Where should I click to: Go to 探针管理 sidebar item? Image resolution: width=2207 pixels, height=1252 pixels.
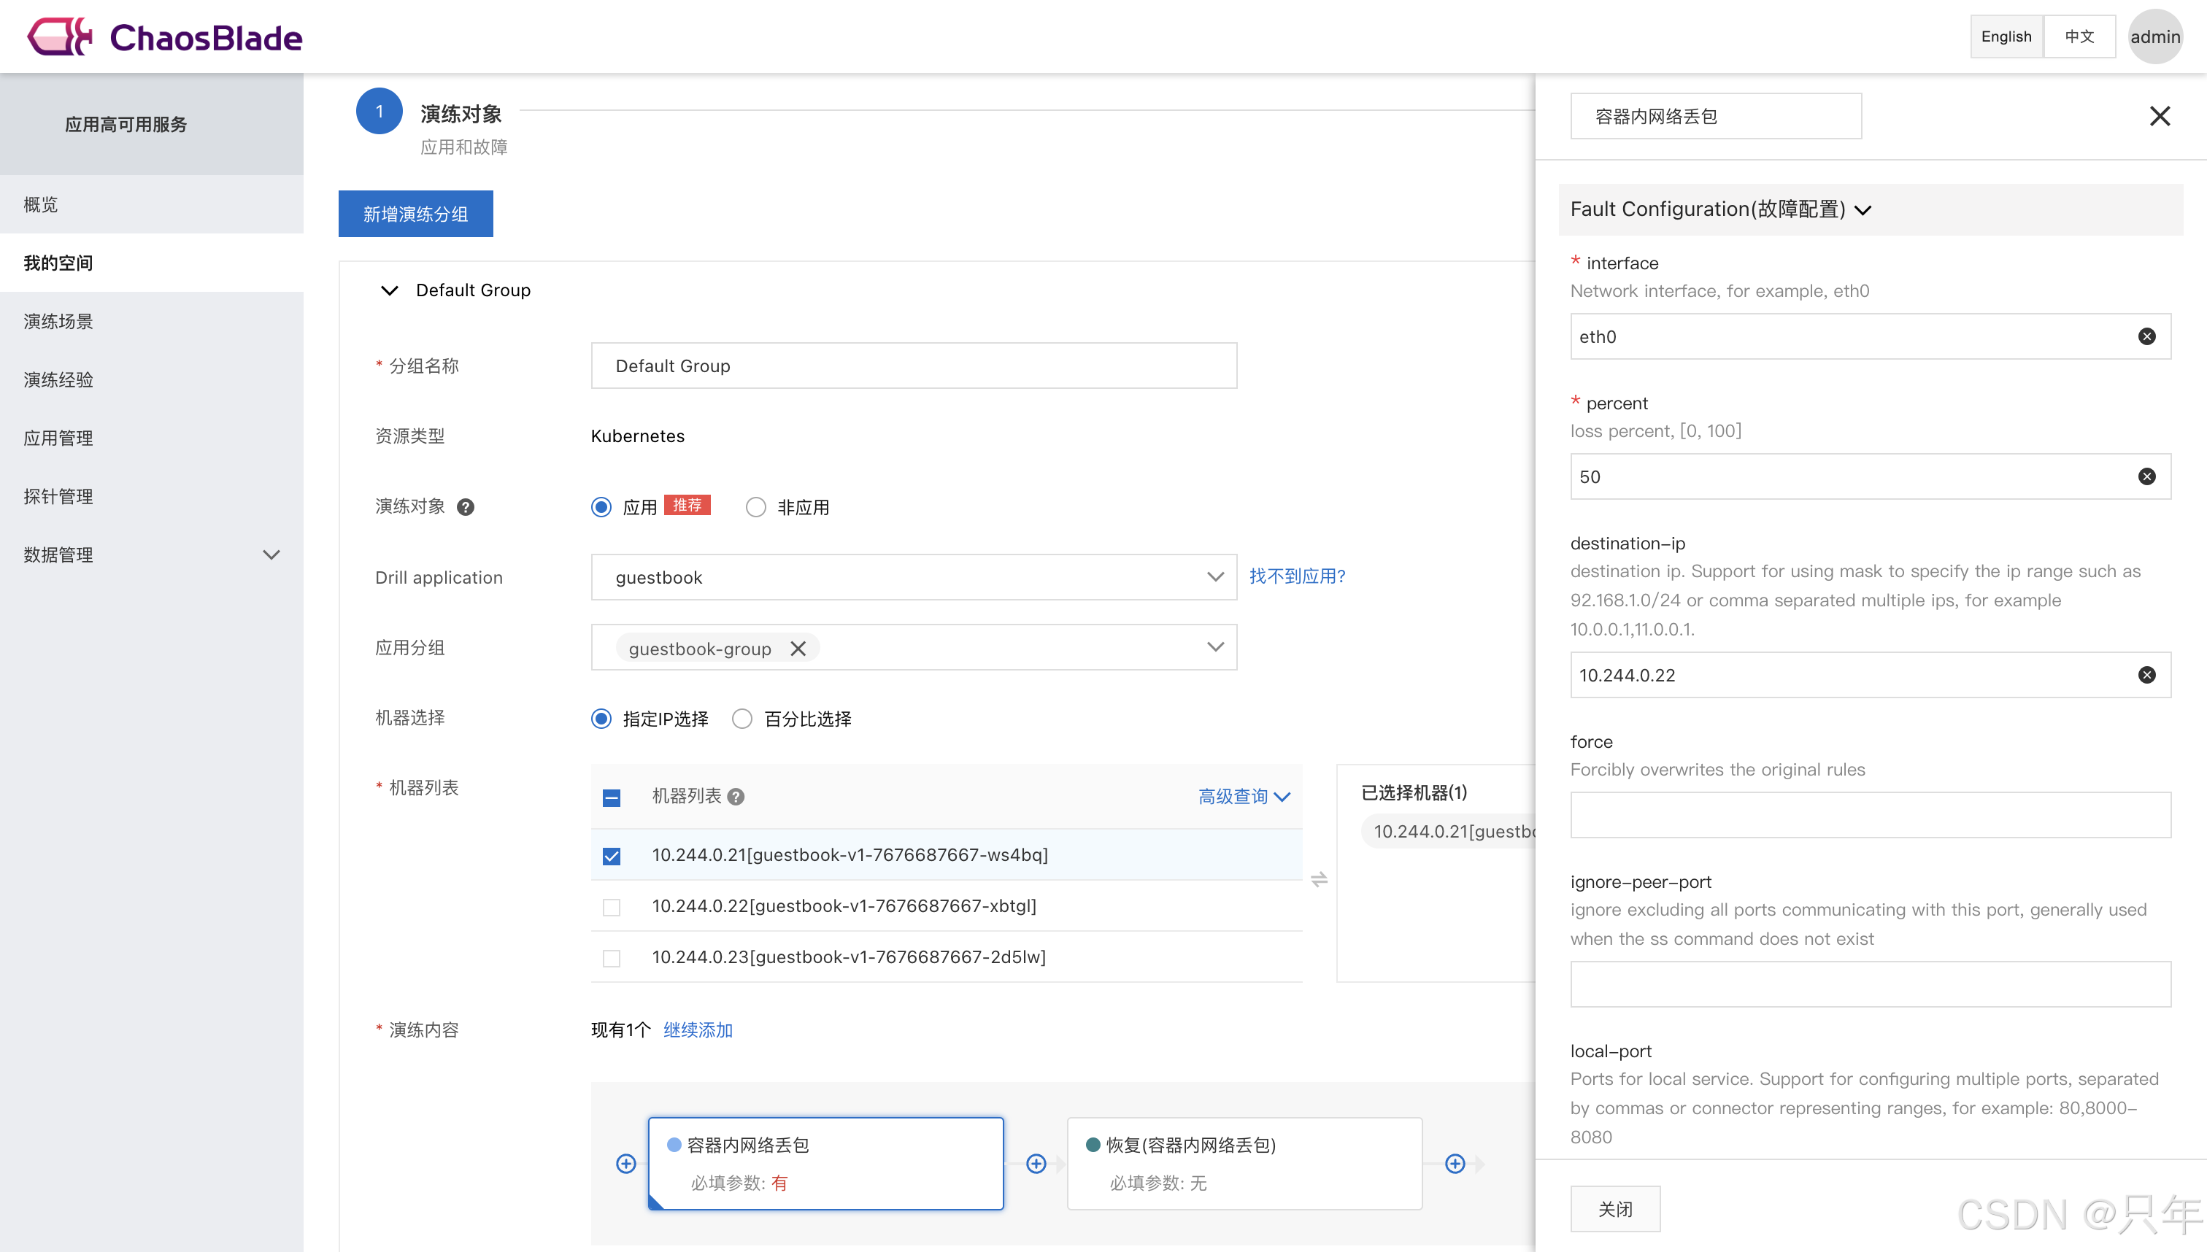[x=58, y=496]
